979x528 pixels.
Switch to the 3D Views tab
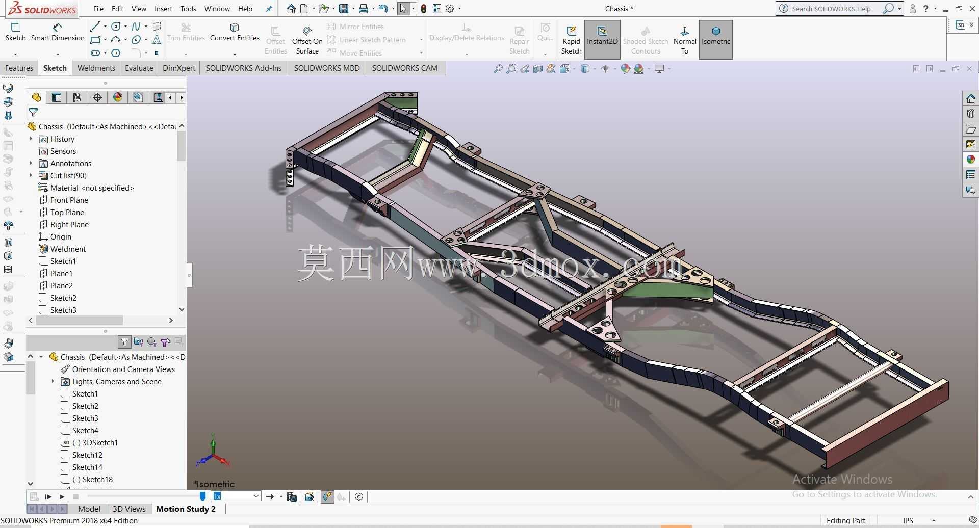click(129, 509)
